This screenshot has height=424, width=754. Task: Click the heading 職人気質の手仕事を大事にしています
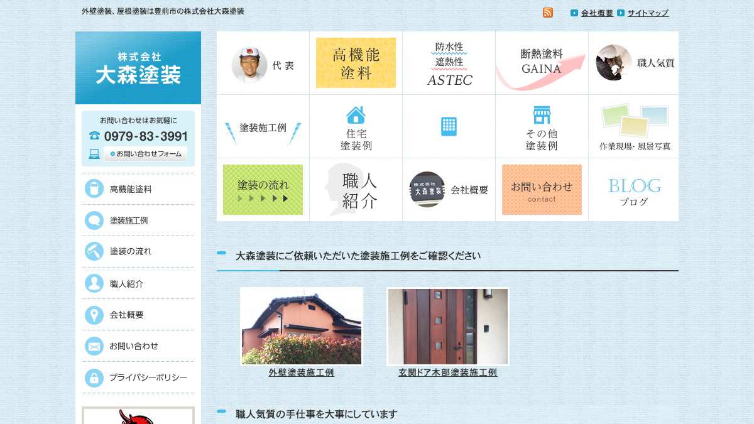pos(317,414)
